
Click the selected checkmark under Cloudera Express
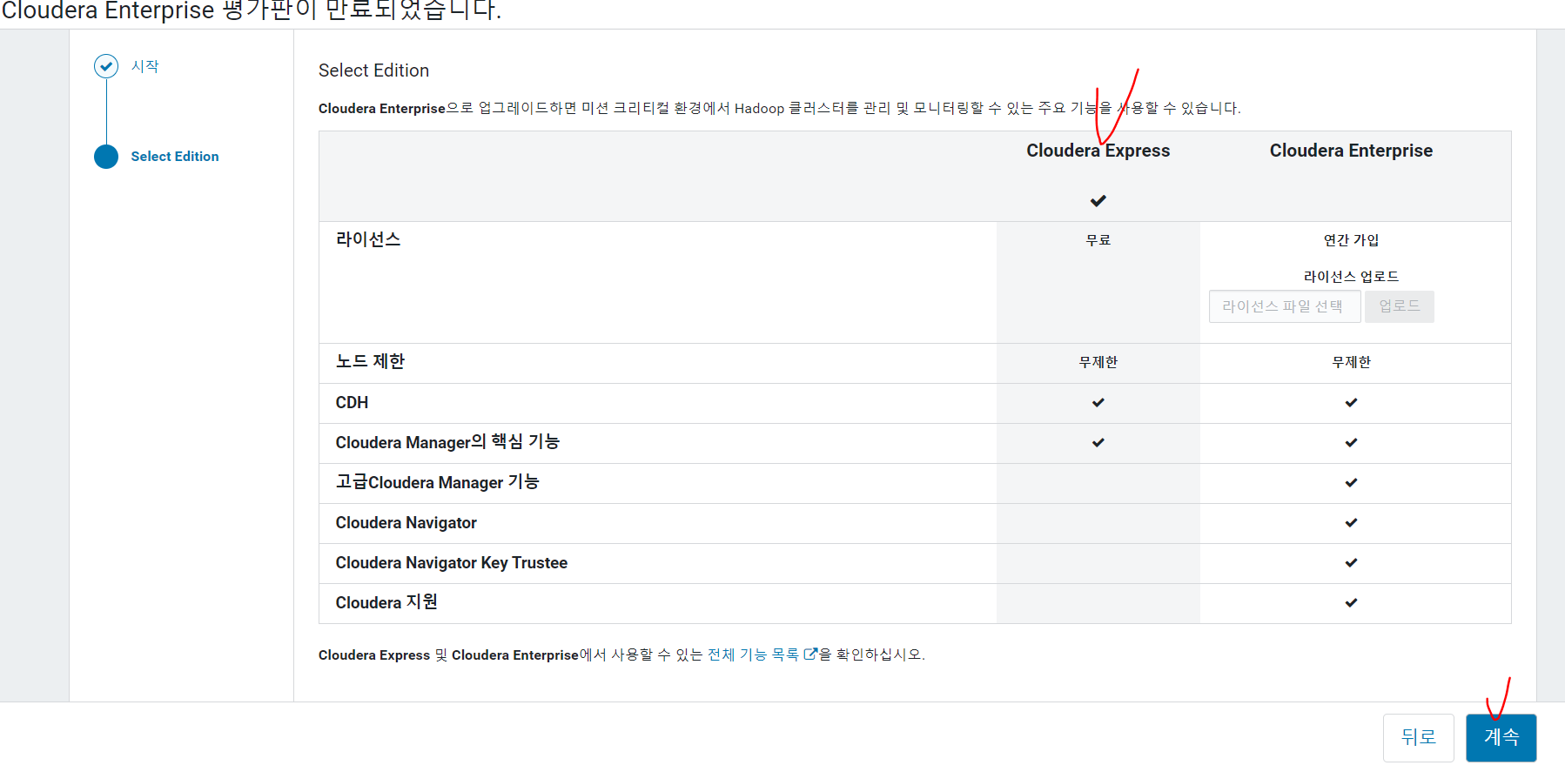[1098, 201]
